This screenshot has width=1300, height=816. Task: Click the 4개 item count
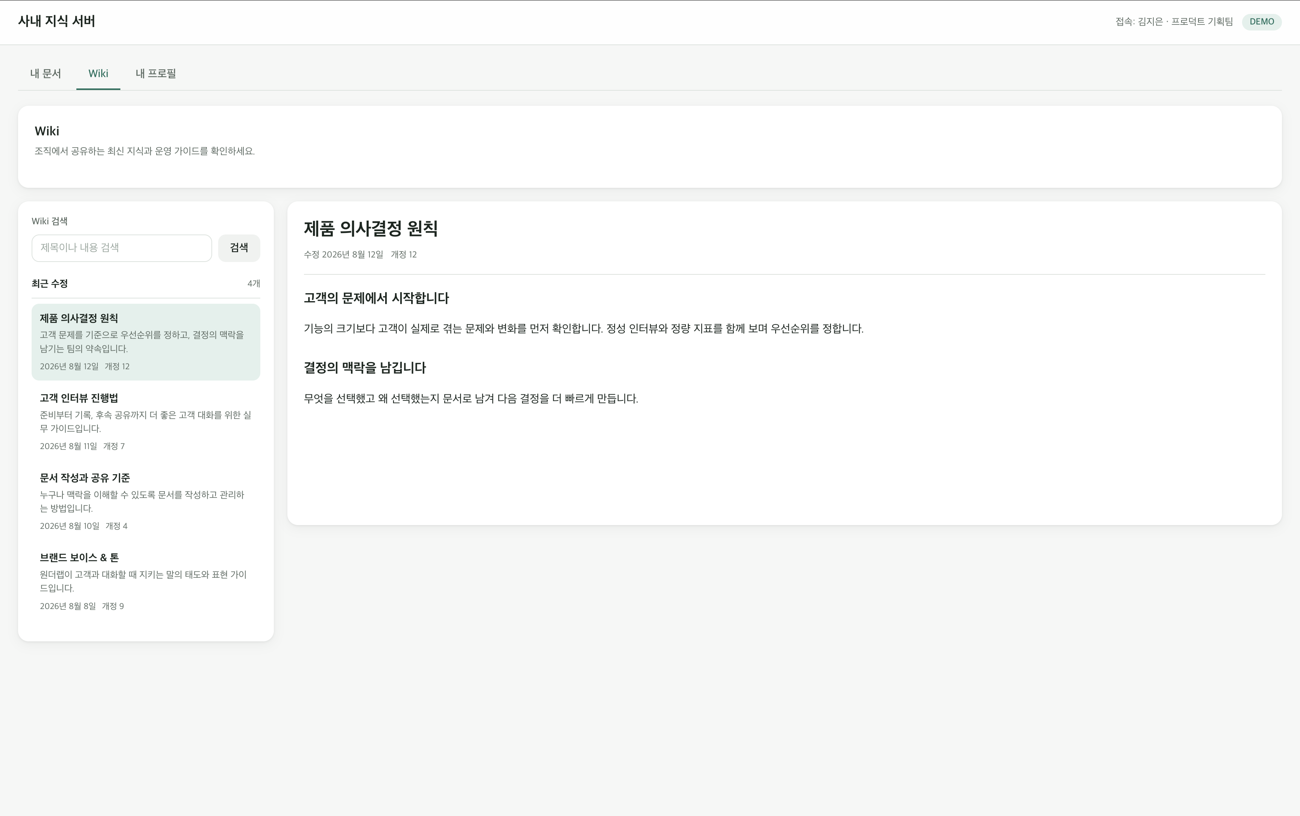(254, 283)
